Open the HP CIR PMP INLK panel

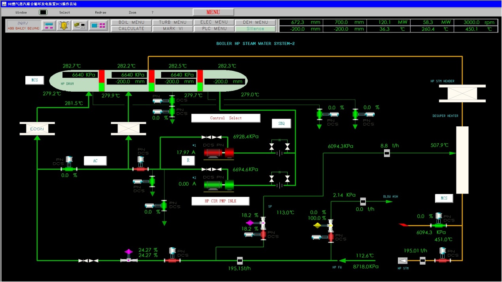coord(220,201)
